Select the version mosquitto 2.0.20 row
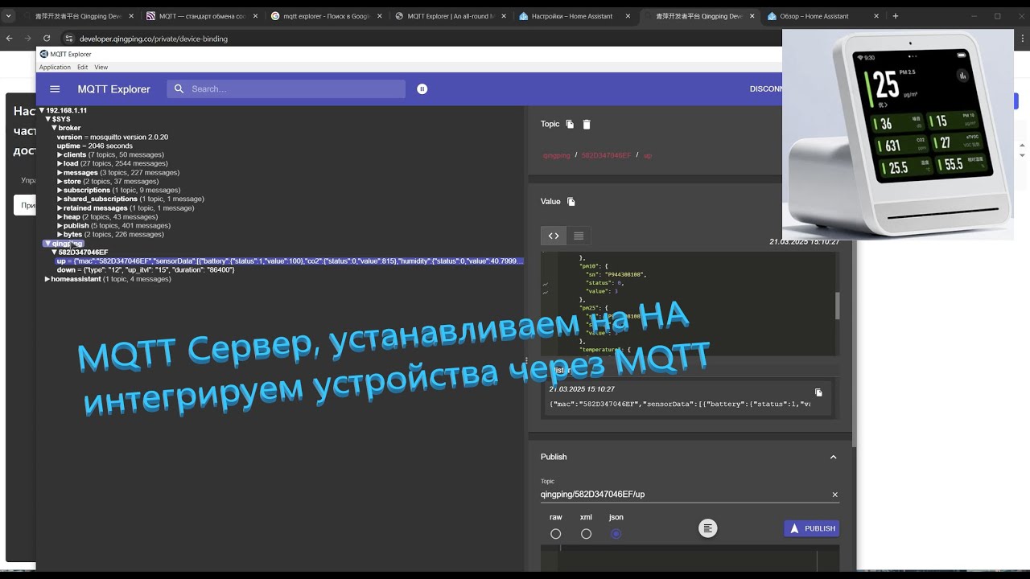 113,138
